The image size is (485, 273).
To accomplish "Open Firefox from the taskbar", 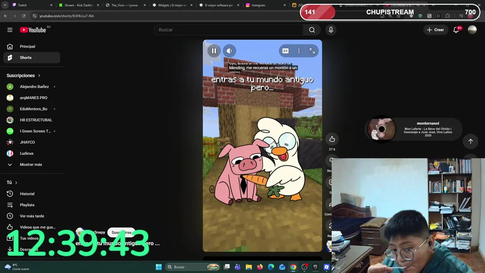I will tap(260, 267).
